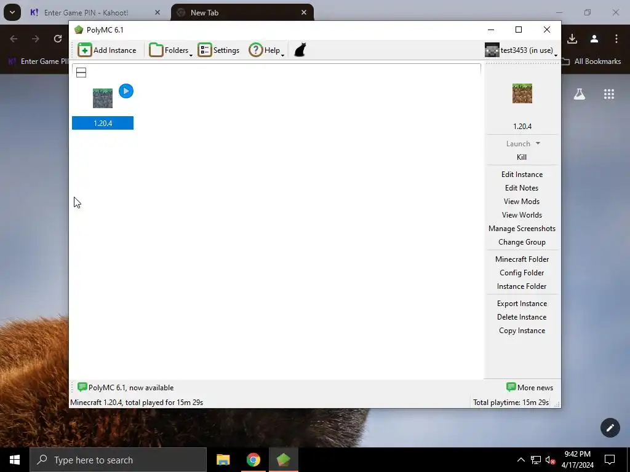
Task: Click the Chrome Labs flask icon
Action: pyautogui.click(x=580, y=94)
